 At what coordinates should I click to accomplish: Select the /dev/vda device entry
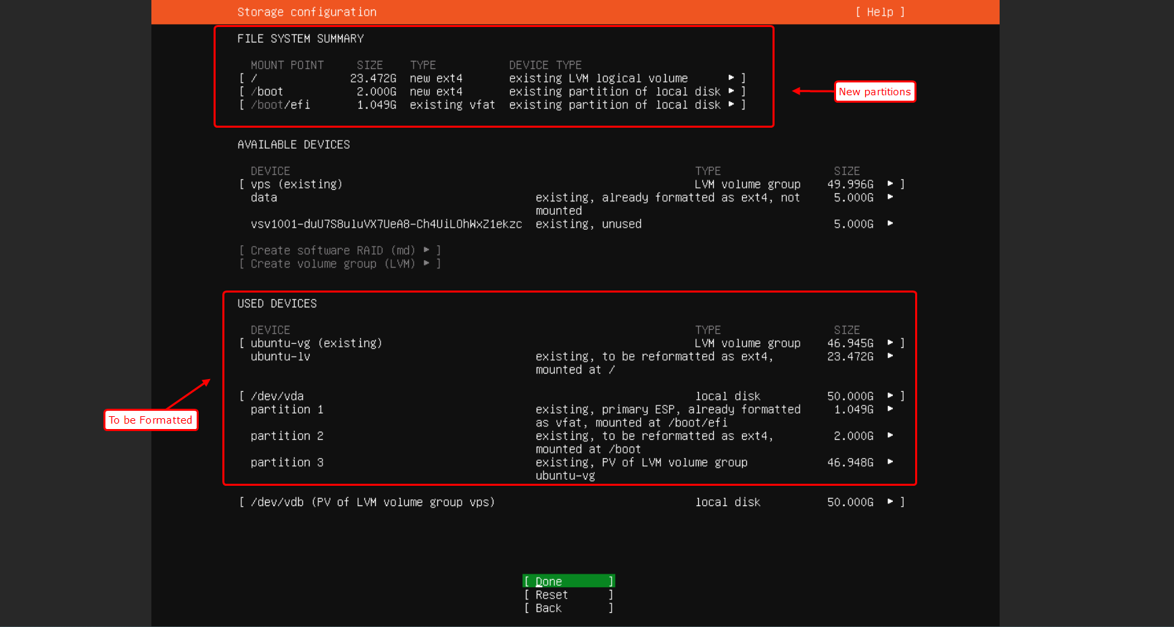pos(277,397)
